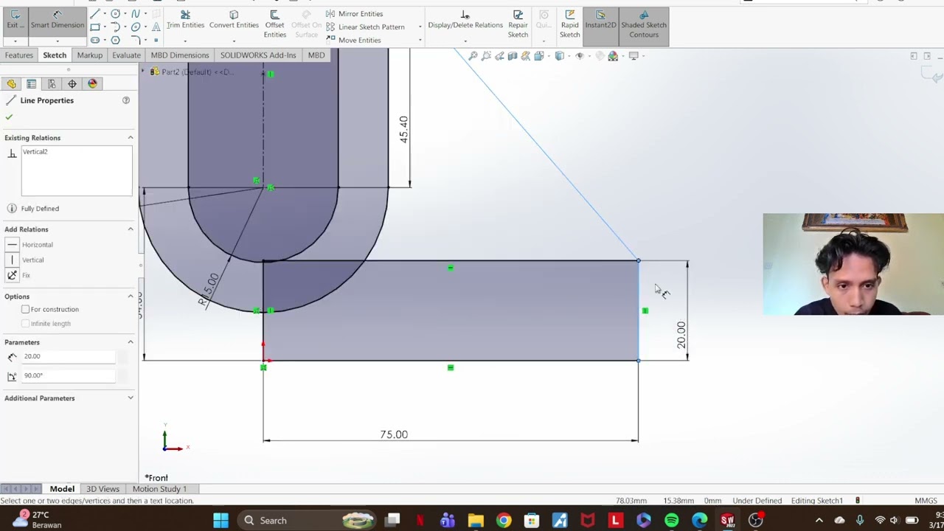
Task: Select the Line sketch tool
Action: (x=95, y=14)
